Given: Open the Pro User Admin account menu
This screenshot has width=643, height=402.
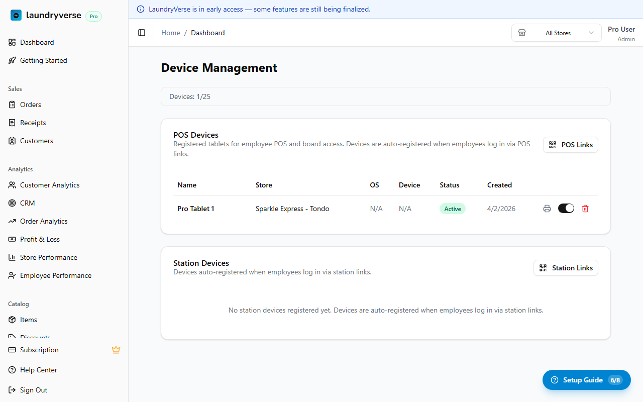Looking at the screenshot, I should click(621, 34).
